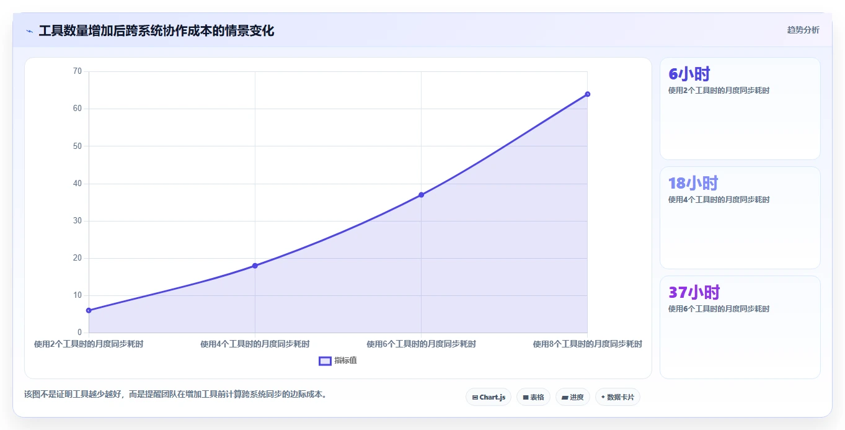The image size is (845, 430).
Task: Click the y-axis tick label 10
Action: tap(77, 295)
